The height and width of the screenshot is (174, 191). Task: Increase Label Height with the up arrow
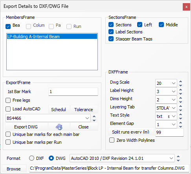point(181,90)
